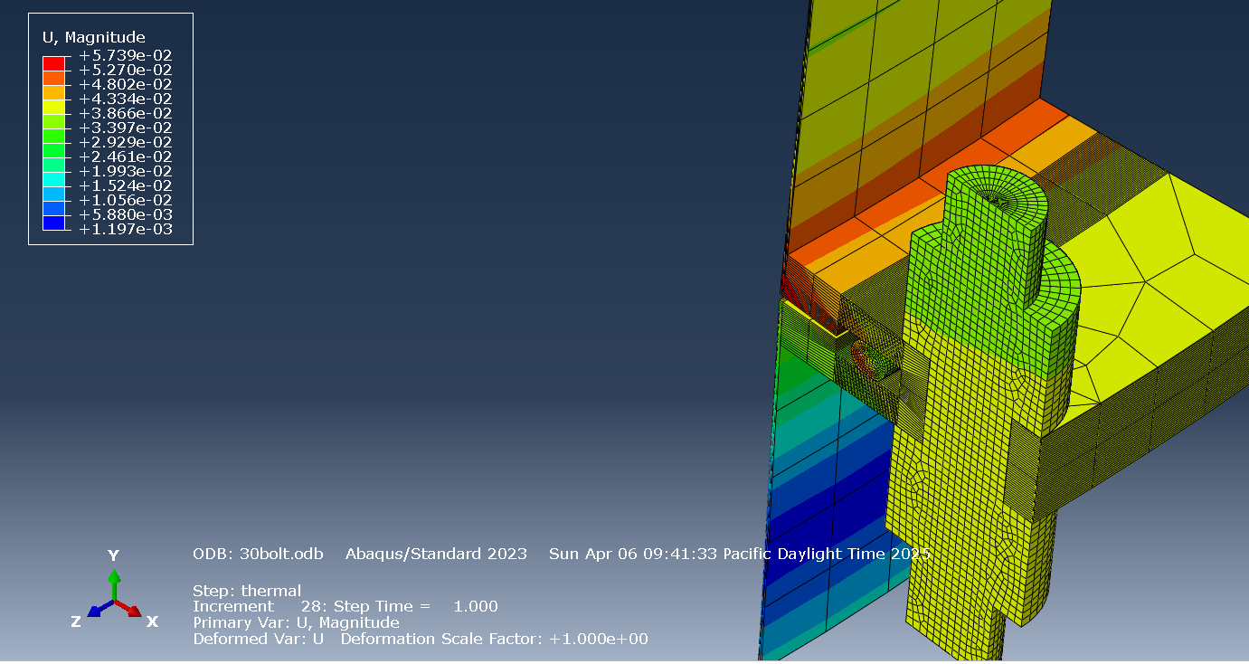Click the Abaqus/Standard 2023 version text
The width and height of the screenshot is (1249, 664).
click(x=436, y=554)
